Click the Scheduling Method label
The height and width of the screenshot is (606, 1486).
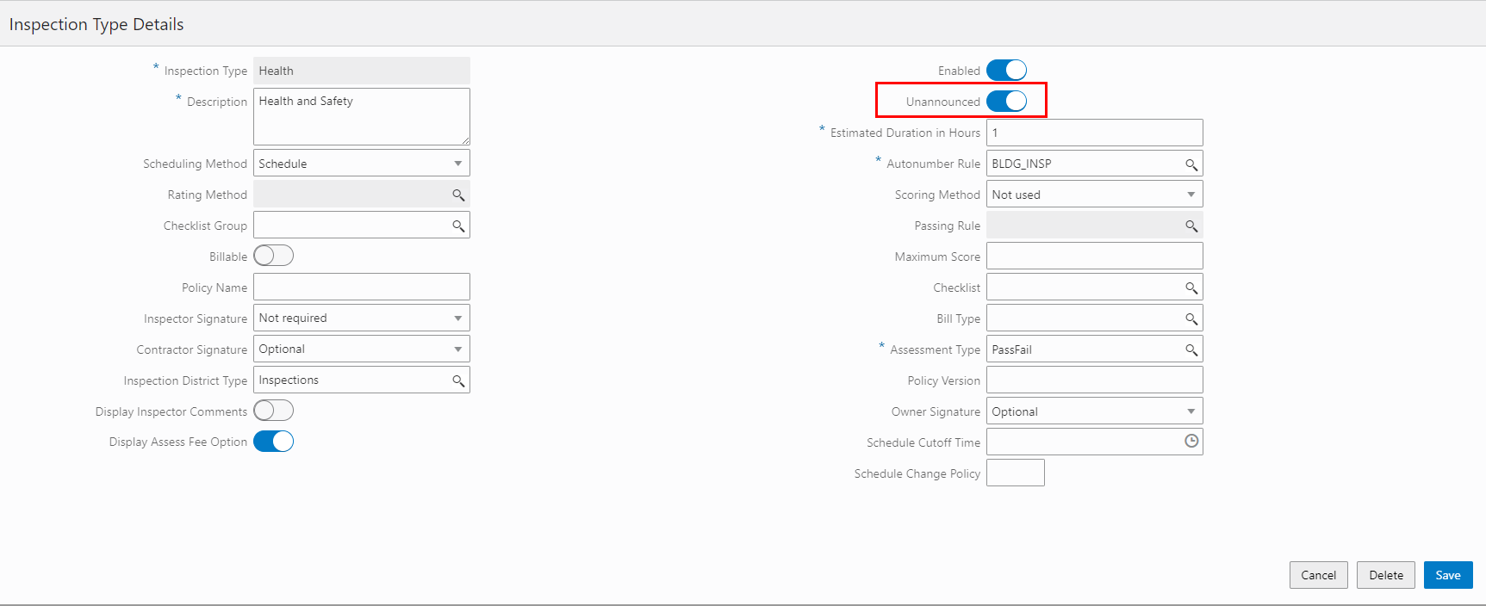click(x=195, y=164)
